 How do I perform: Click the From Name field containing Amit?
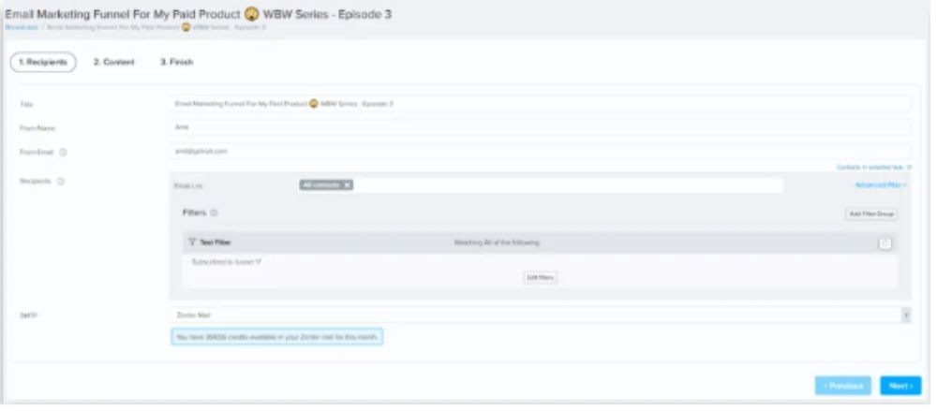tap(541, 127)
